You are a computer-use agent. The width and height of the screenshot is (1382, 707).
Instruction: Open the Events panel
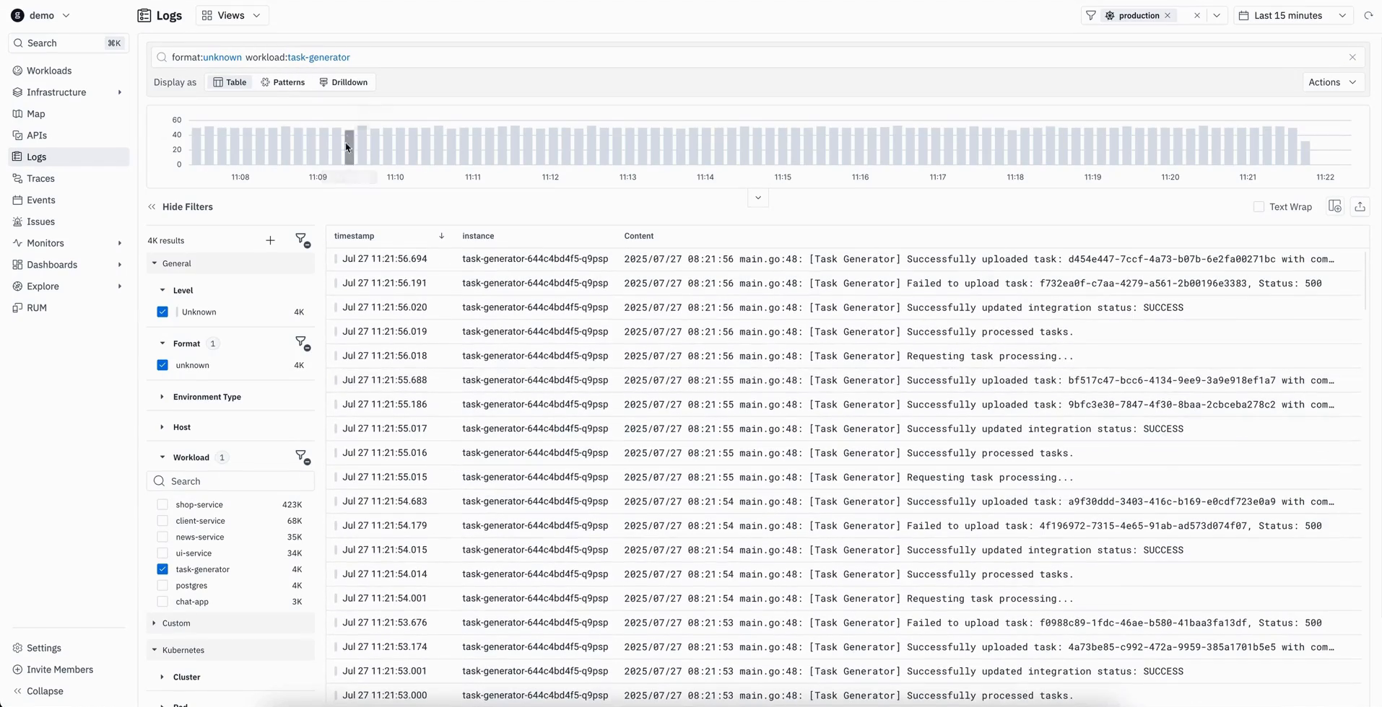[x=41, y=200]
